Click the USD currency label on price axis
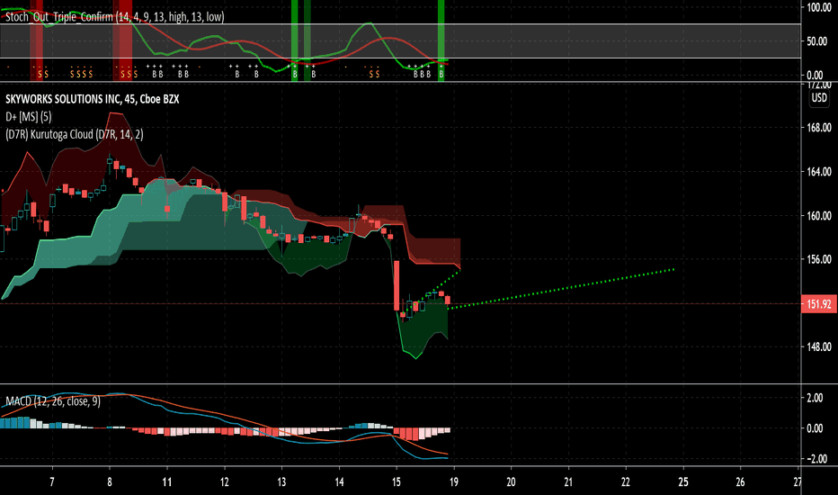 [x=819, y=98]
